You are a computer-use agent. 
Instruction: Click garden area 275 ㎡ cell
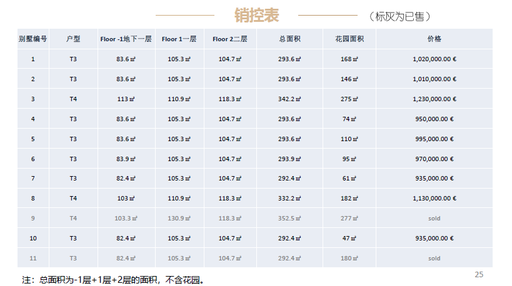pos(349,99)
